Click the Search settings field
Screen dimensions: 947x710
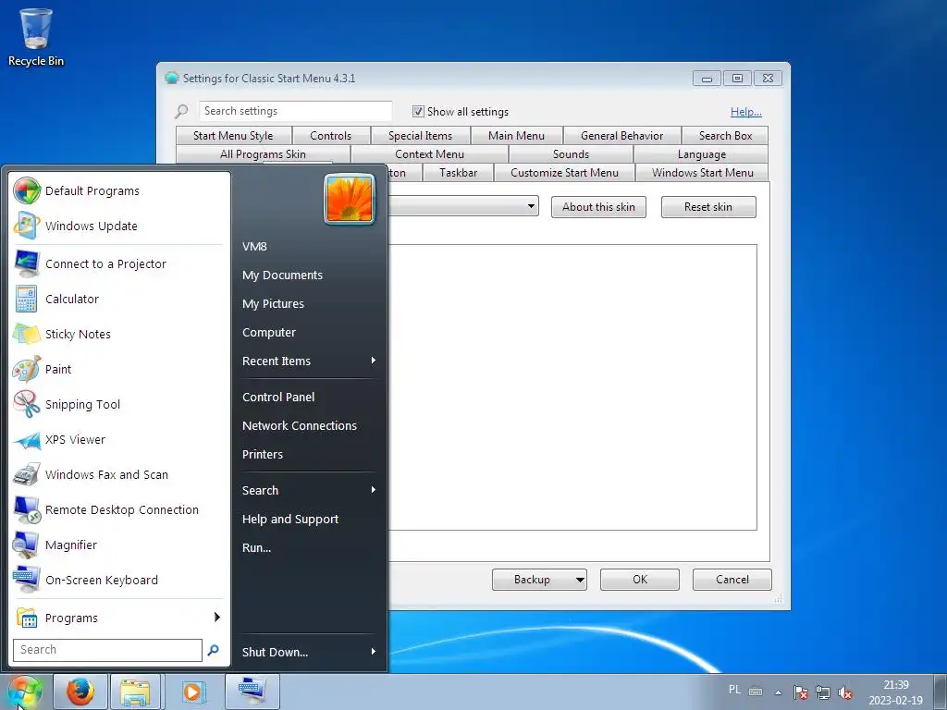click(x=295, y=111)
